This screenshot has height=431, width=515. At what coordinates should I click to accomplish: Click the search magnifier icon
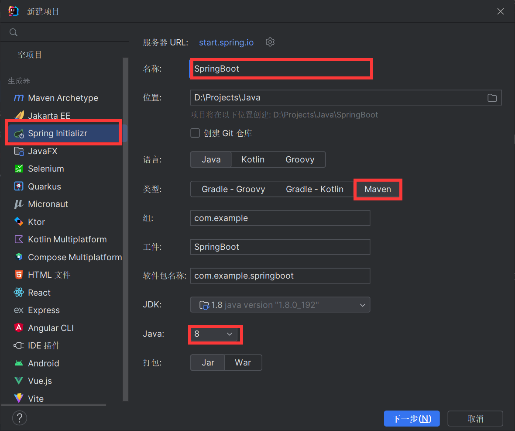point(14,32)
